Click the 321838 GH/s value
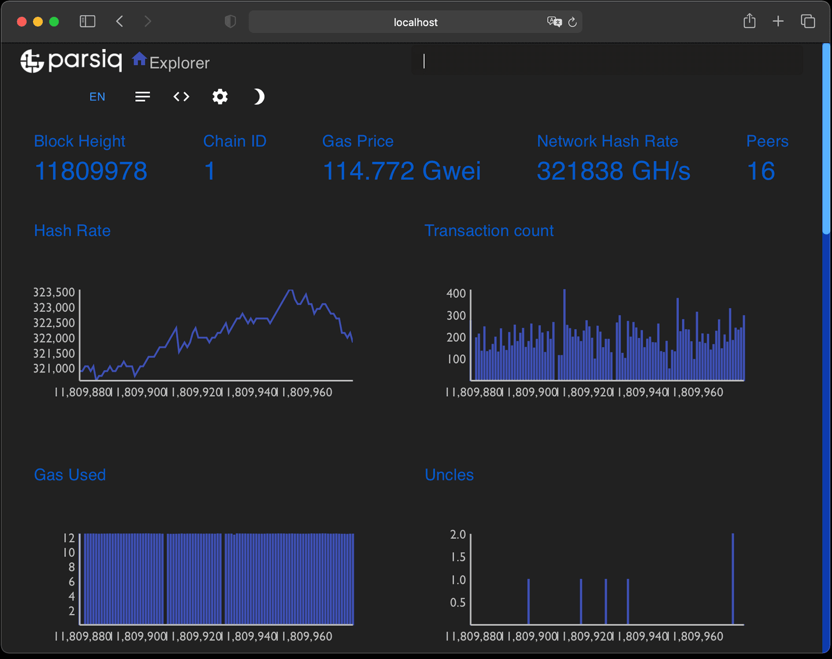 [x=614, y=171]
